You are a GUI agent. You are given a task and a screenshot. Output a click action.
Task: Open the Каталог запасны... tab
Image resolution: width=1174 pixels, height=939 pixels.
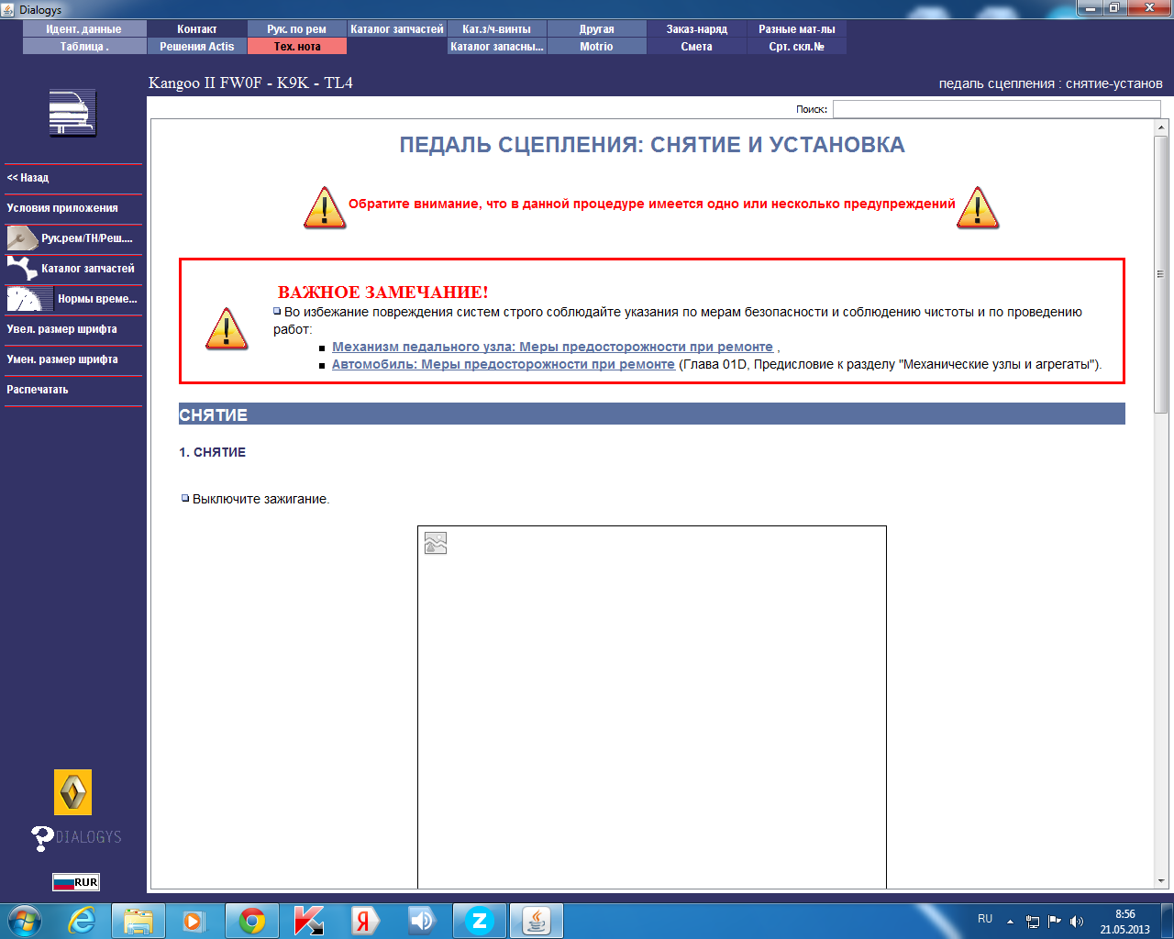tap(497, 47)
